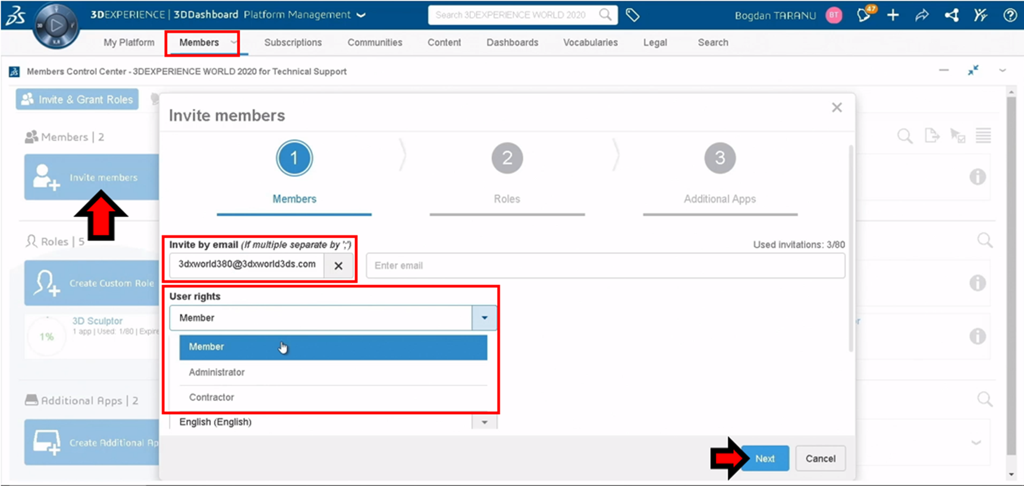Click the plus add icon in top bar
Image resolution: width=1024 pixels, height=486 pixels.
click(x=893, y=15)
